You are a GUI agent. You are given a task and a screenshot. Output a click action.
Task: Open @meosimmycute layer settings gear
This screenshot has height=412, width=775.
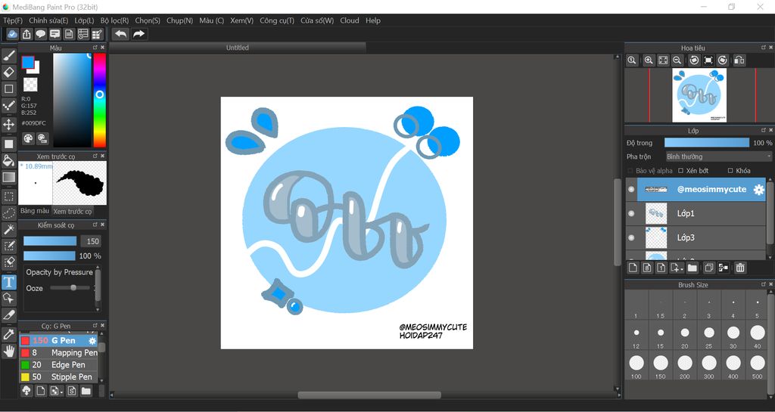(758, 190)
